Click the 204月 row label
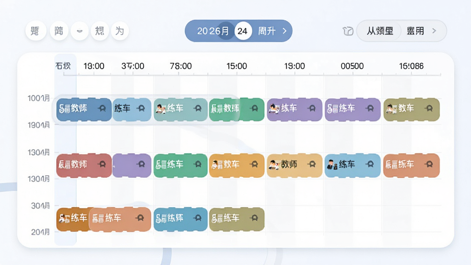Screen dimensions: 471x265 40,232
